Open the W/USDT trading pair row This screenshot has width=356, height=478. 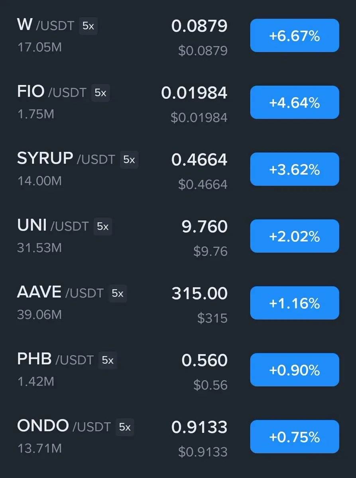coord(178,36)
